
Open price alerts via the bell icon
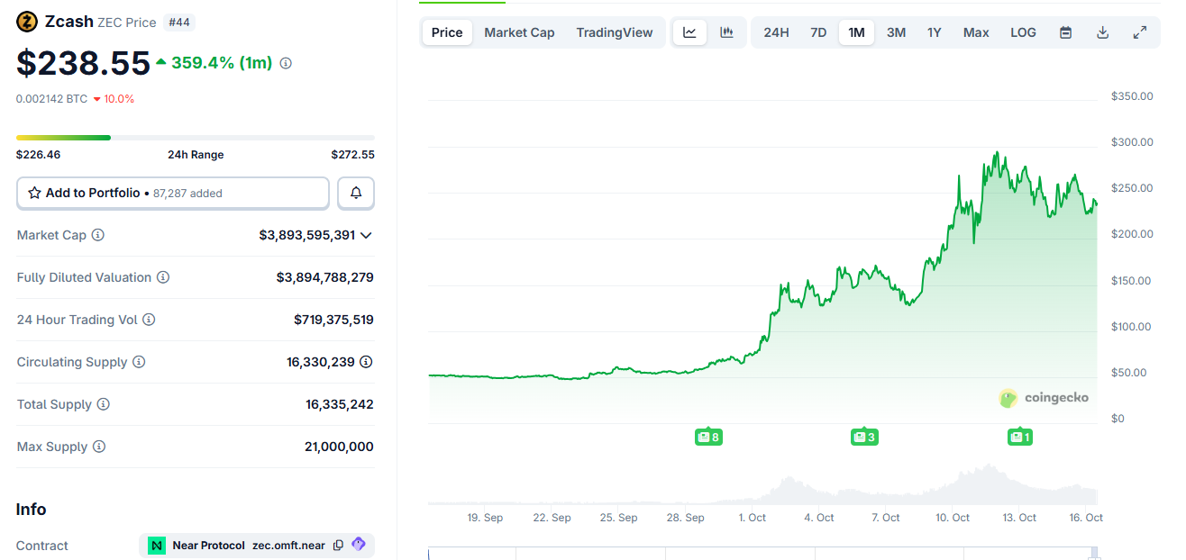click(356, 193)
